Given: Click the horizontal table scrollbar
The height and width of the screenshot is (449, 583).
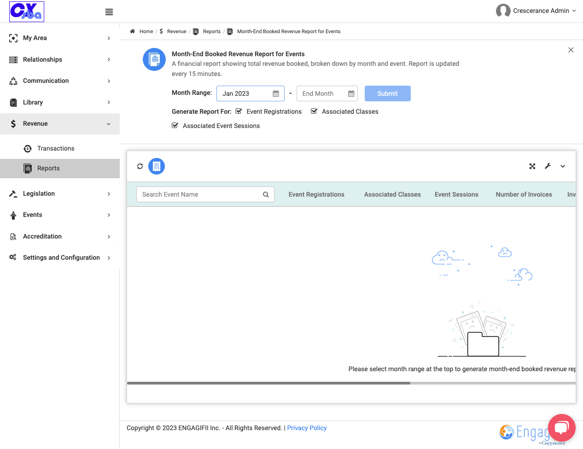Looking at the screenshot, I should point(268,383).
